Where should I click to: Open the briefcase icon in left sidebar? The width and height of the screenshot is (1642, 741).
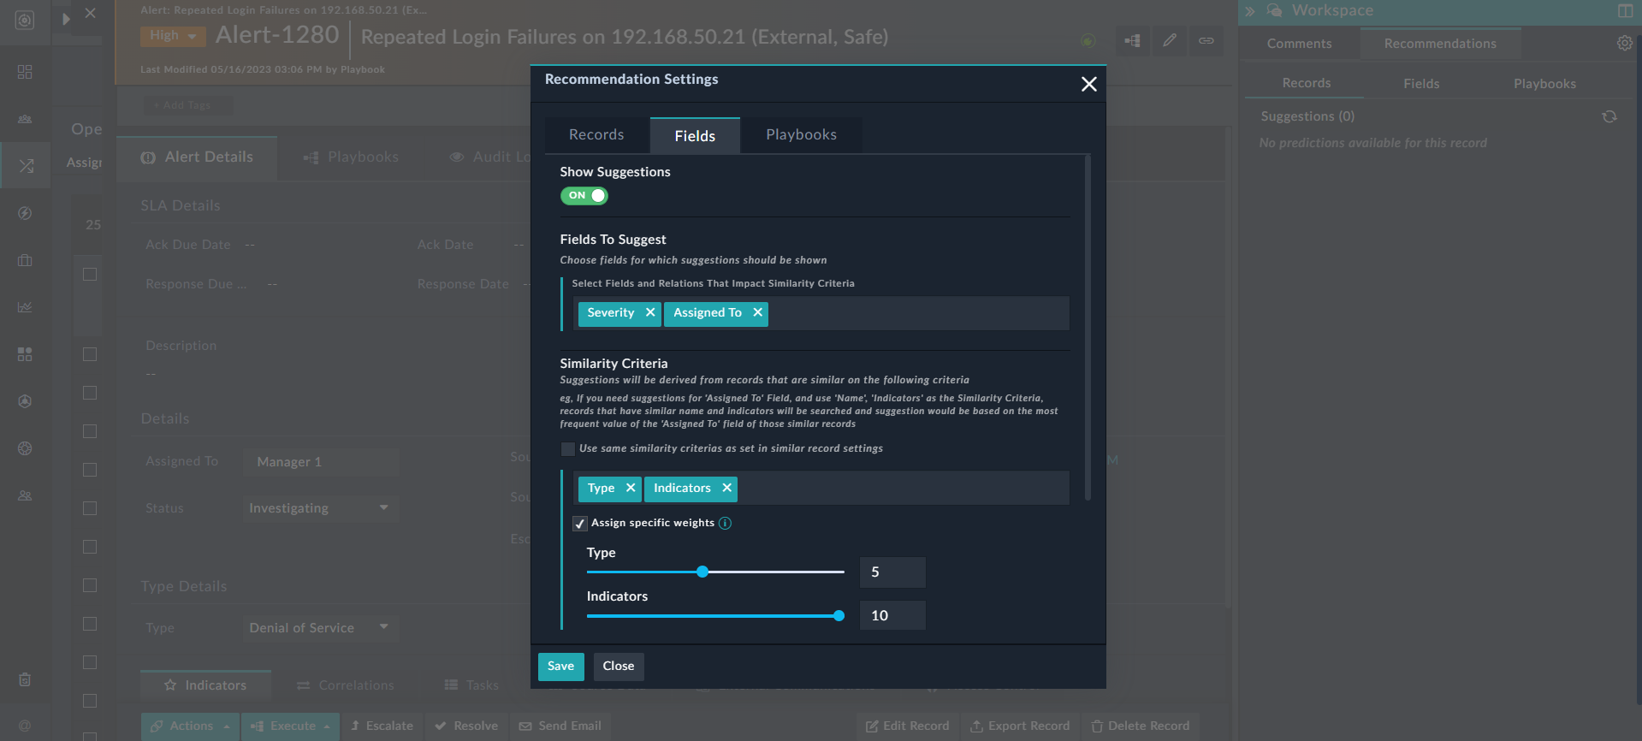tap(25, 260)
